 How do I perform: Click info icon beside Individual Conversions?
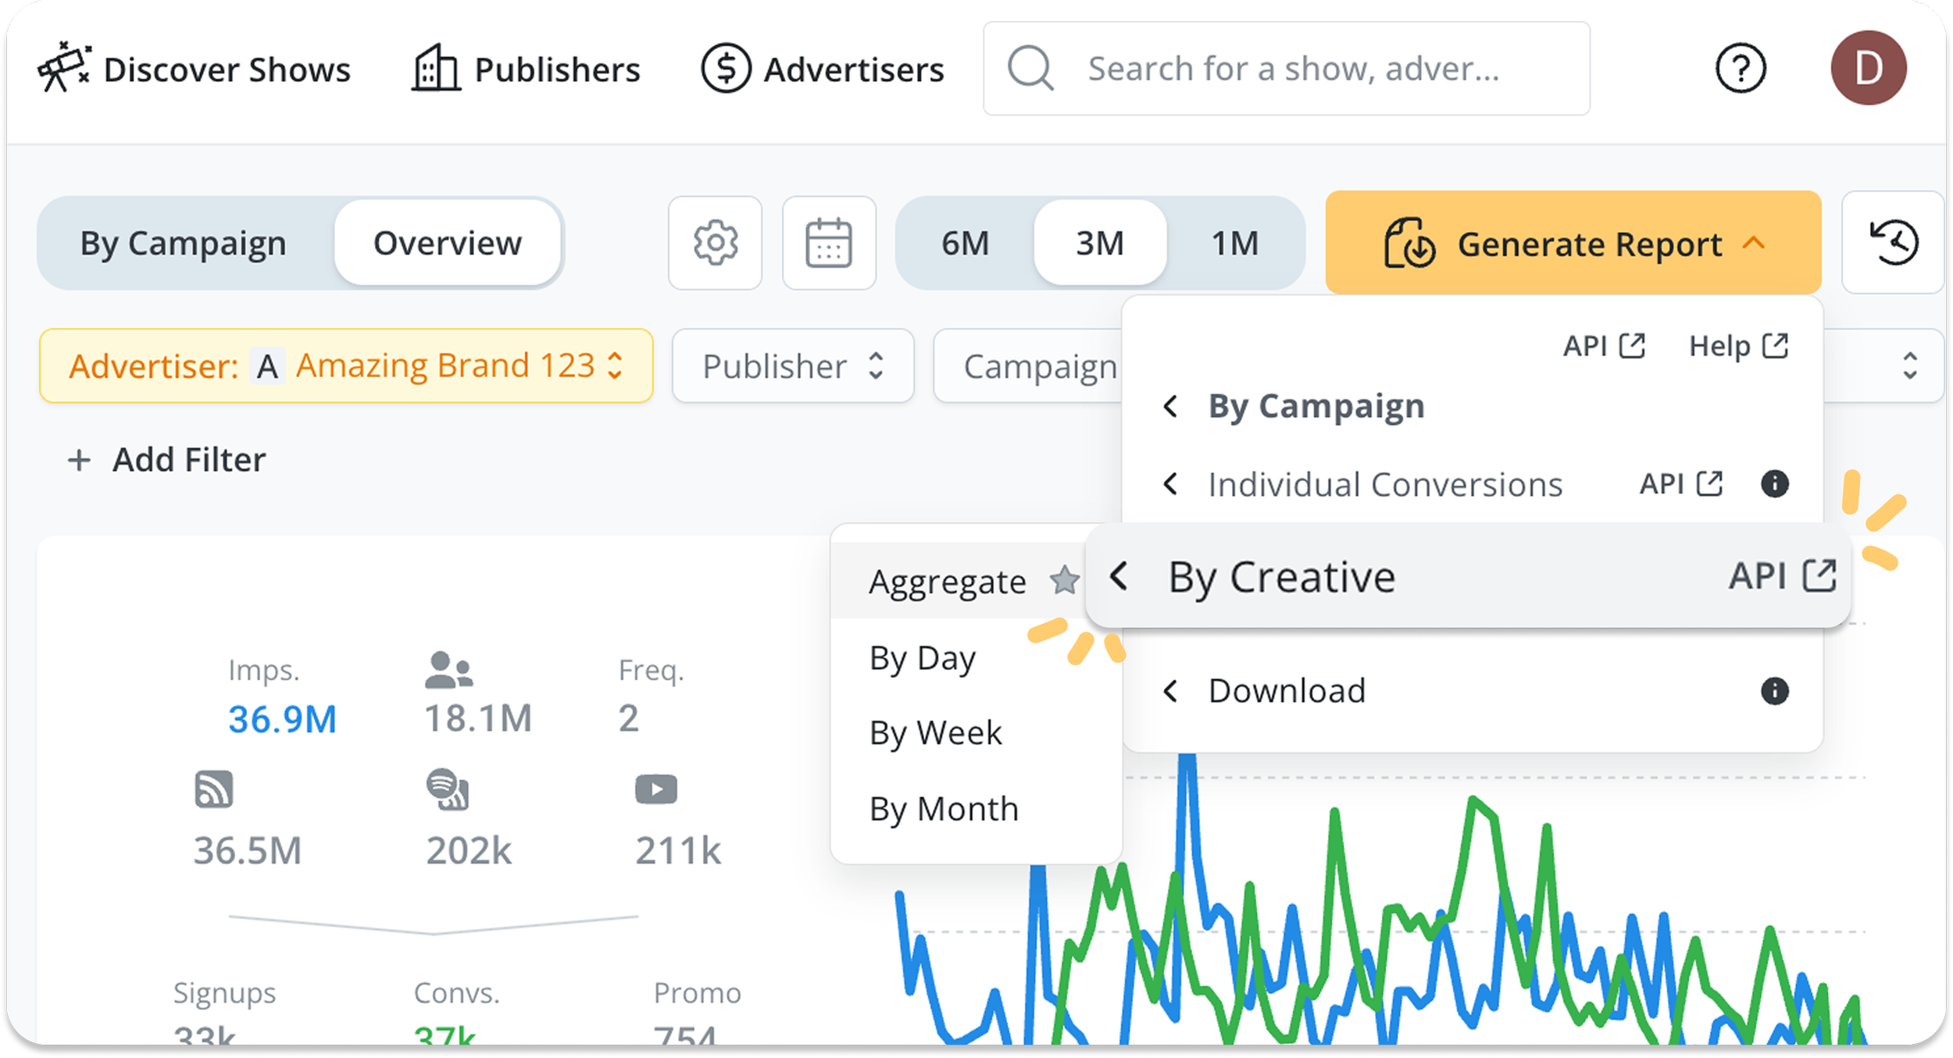coord(1774,484)
